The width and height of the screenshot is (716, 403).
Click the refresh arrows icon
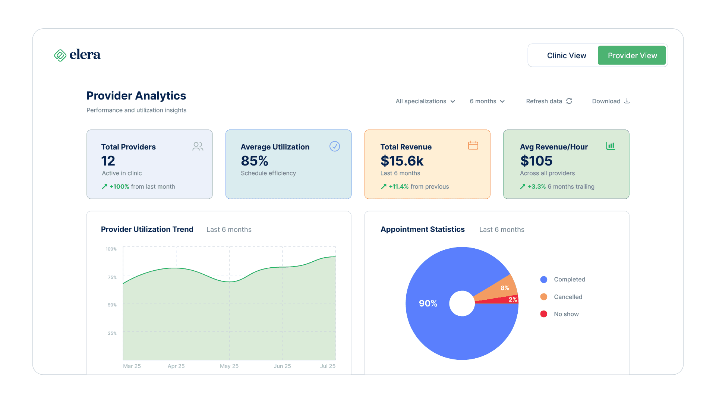click(x=569, y=101)
